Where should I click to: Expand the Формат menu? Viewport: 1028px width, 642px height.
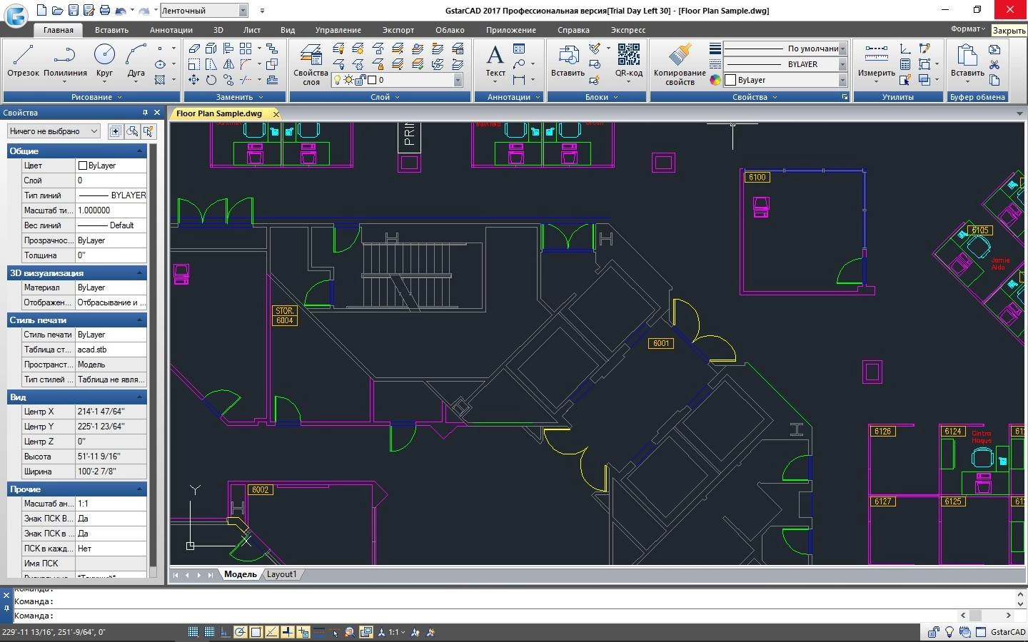coord(967,29)
